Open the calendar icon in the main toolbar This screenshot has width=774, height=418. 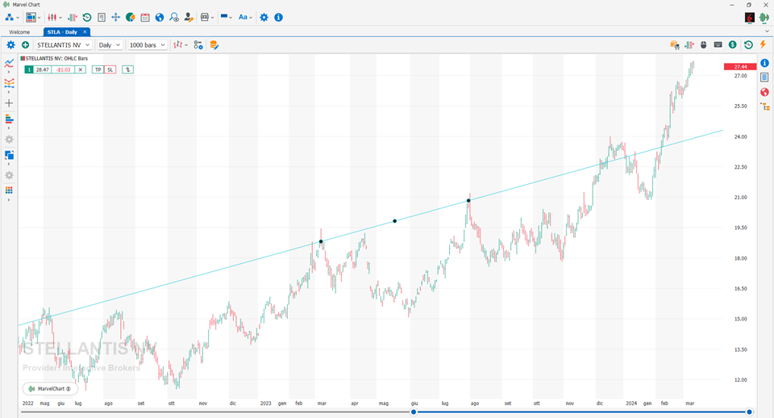(144, 17)
